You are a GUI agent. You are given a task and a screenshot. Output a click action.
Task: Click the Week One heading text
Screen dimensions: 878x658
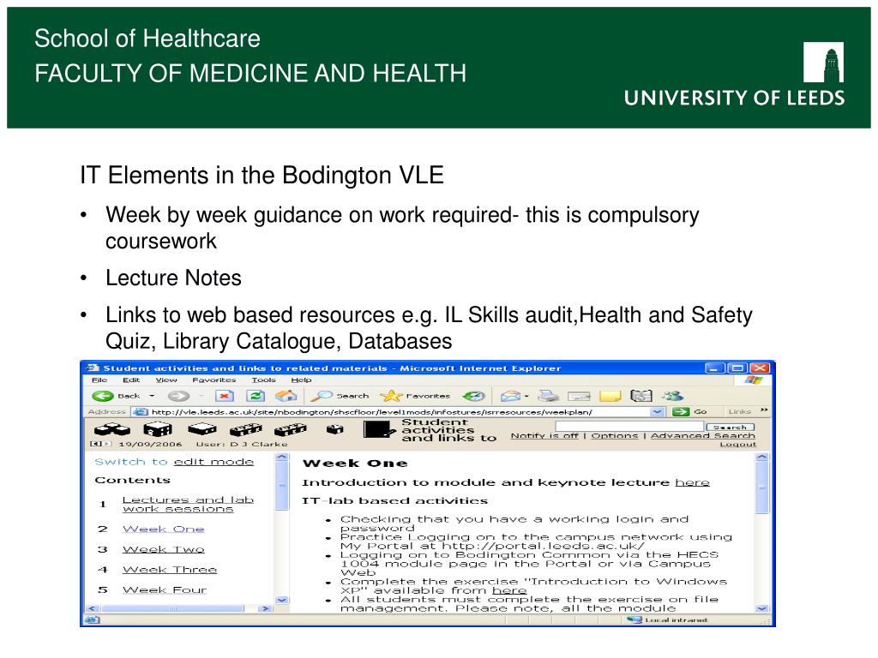(x=355, y=464)
